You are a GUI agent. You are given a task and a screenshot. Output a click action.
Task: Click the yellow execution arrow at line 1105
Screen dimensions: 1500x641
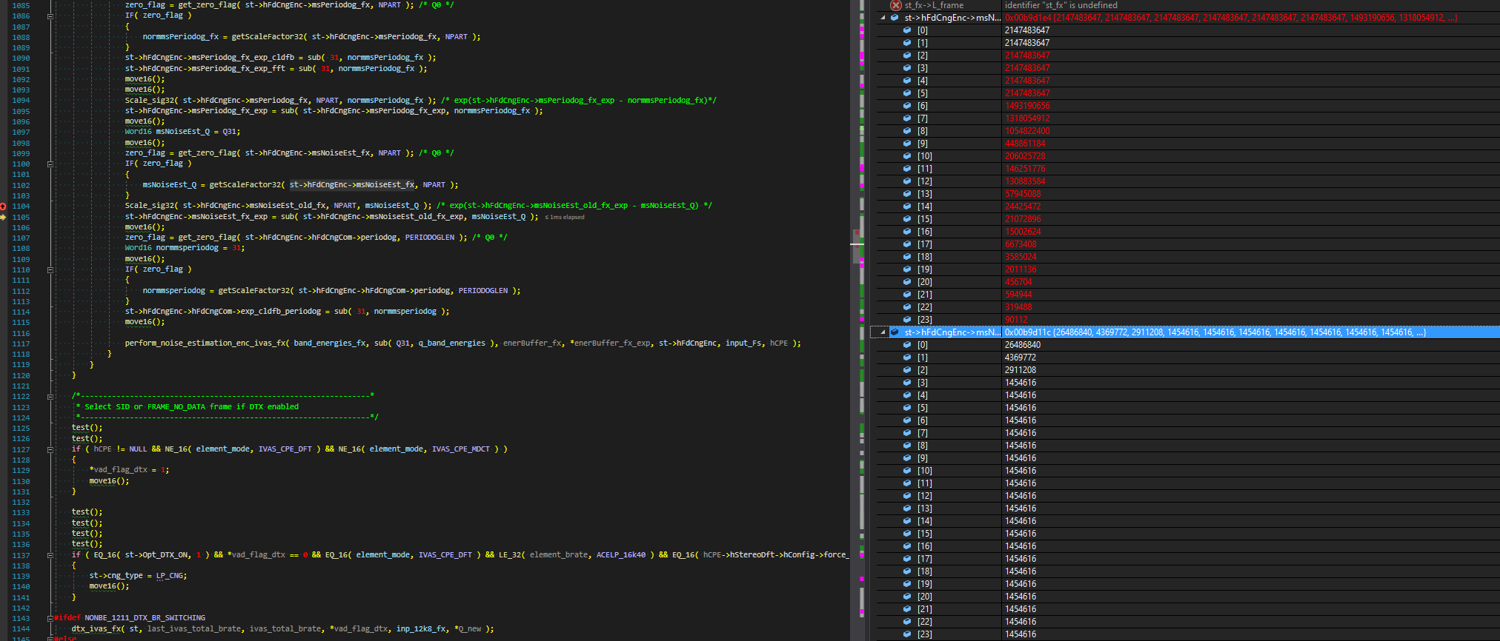click(3, 217)
